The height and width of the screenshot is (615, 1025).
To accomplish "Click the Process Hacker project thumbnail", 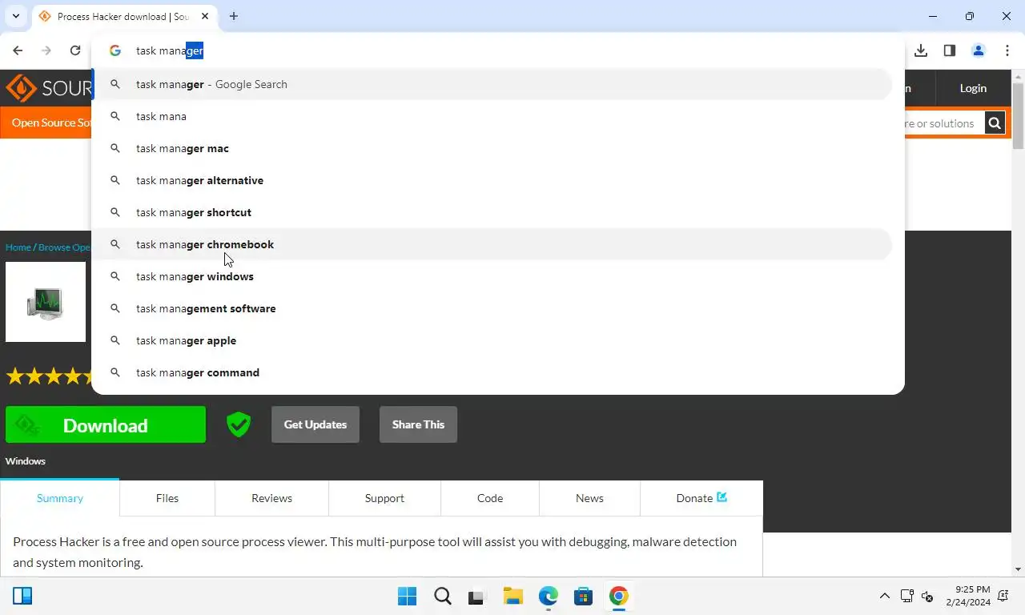I will [x=46, y=302].
